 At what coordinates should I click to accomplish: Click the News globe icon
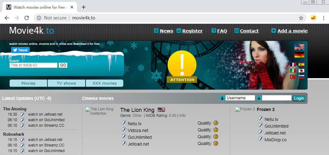tap(156, 30)
